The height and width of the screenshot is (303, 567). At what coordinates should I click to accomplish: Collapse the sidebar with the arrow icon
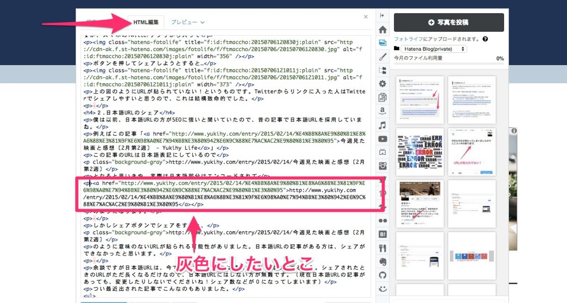coord(383,16)
